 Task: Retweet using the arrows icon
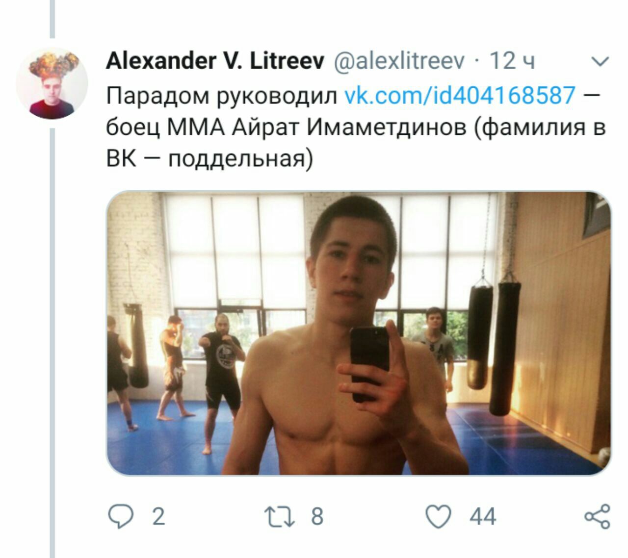click(280, 517)
